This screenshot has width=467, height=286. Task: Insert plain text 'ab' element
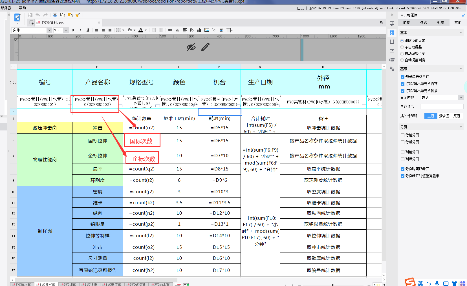[x=177, y=30]
